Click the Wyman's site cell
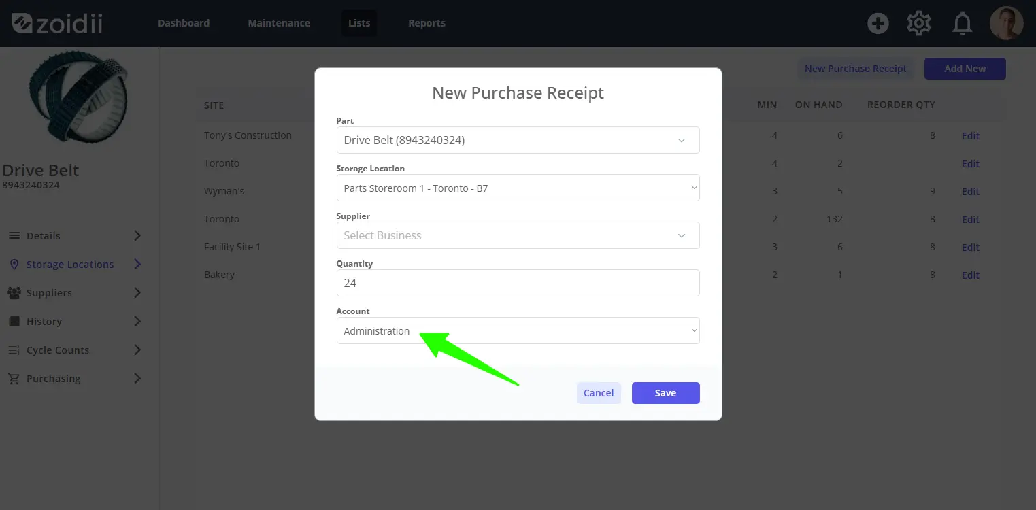Viewport: 1036px width, 510px height. [224, 191]
